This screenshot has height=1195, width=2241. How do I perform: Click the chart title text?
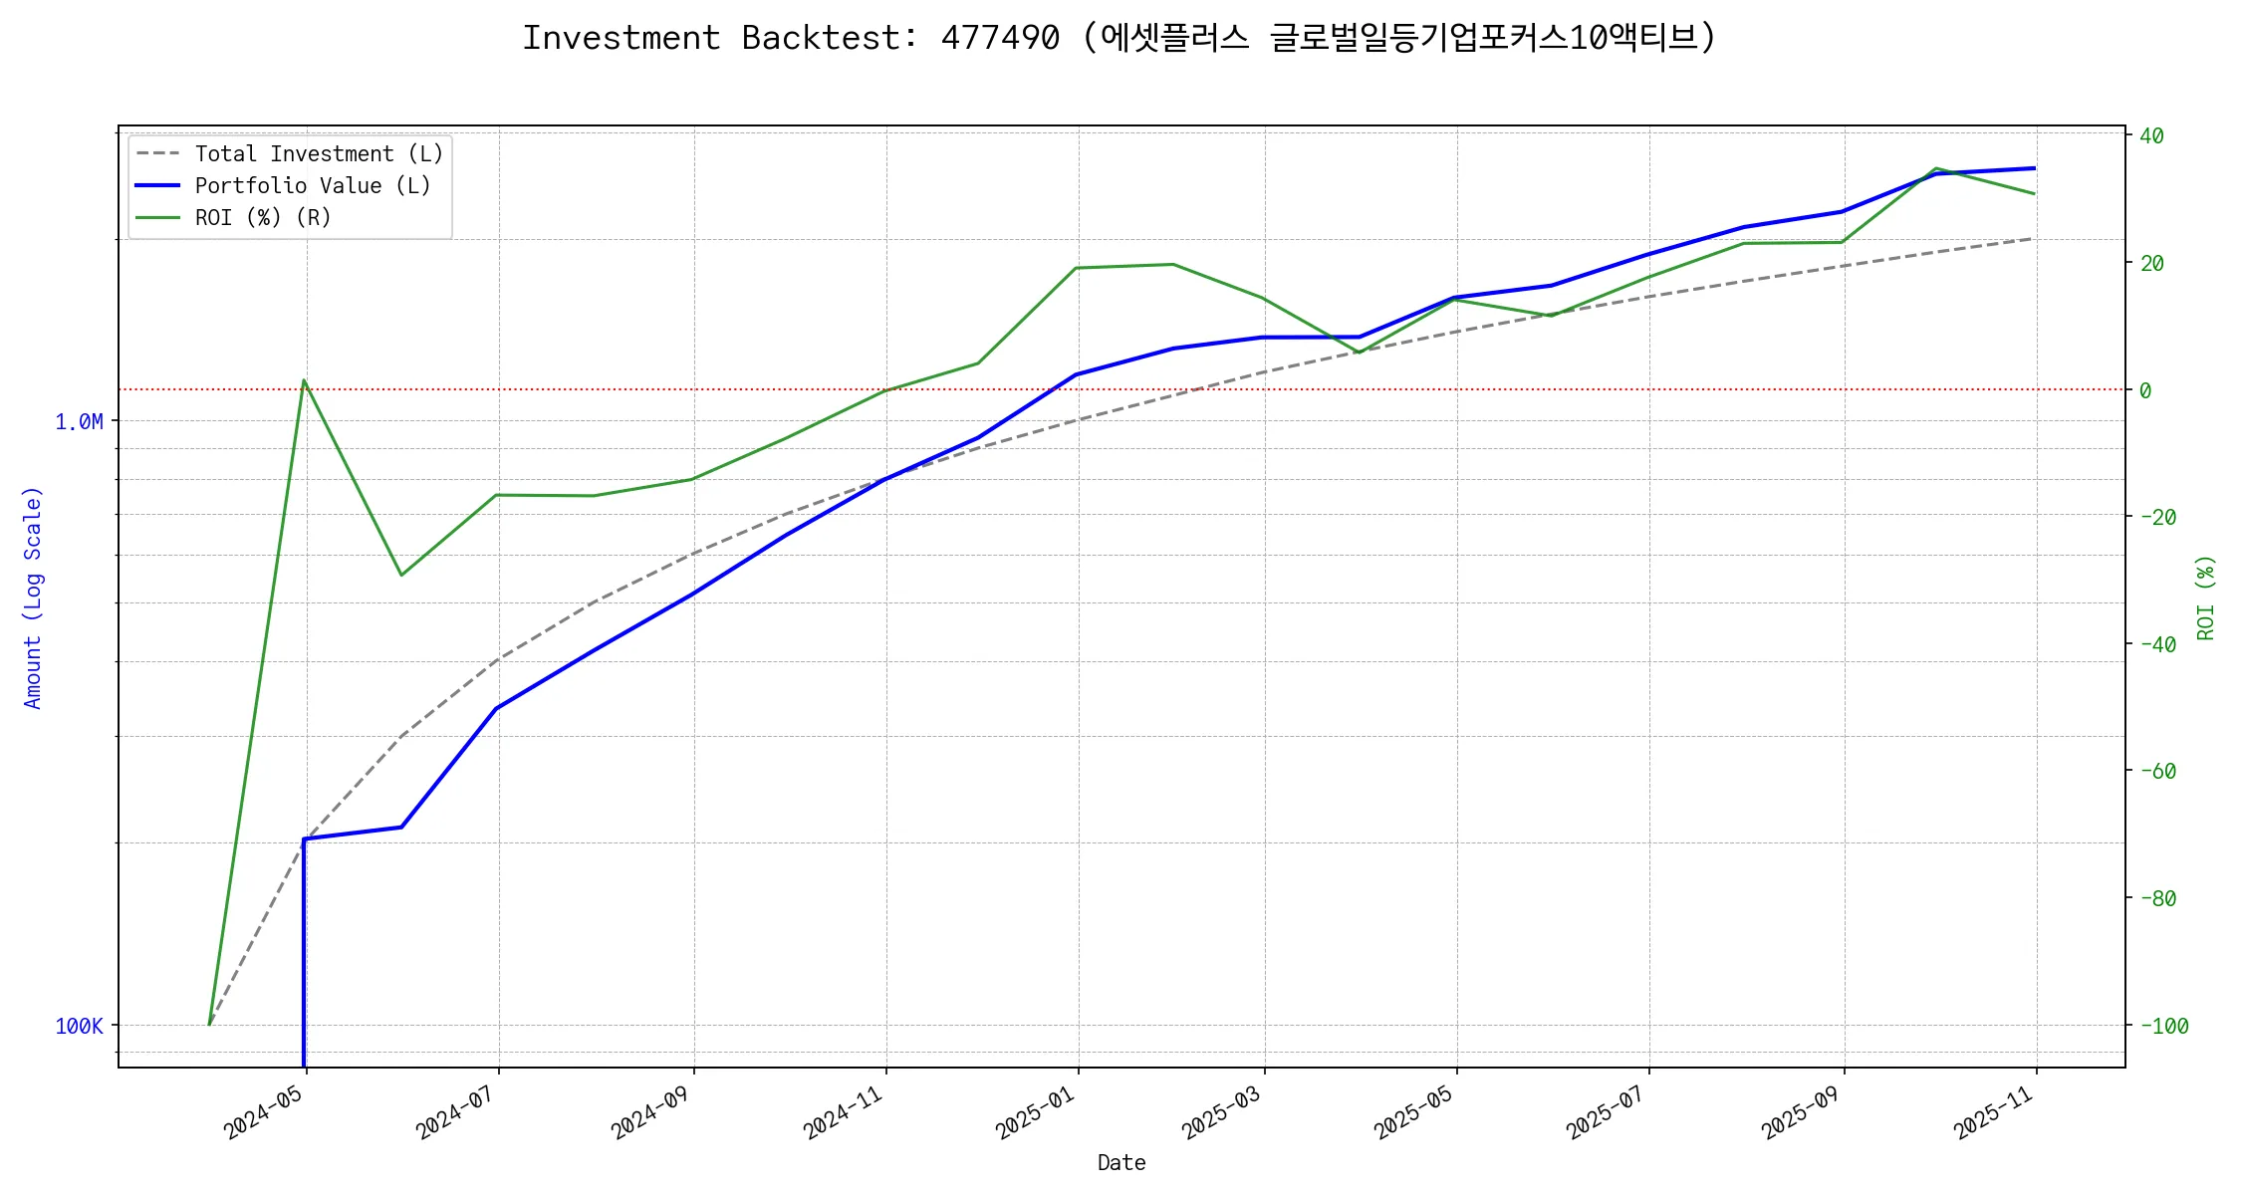tap(1120, 38)
